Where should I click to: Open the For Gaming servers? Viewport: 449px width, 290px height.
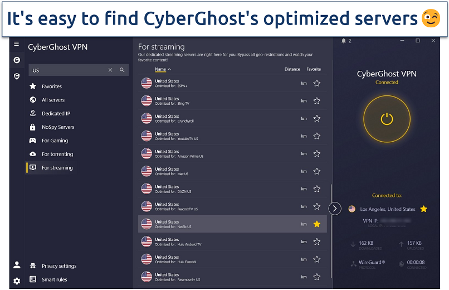click(x=55, y=141)
